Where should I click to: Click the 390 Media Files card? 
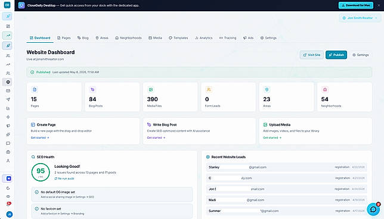tap(170, 97)
